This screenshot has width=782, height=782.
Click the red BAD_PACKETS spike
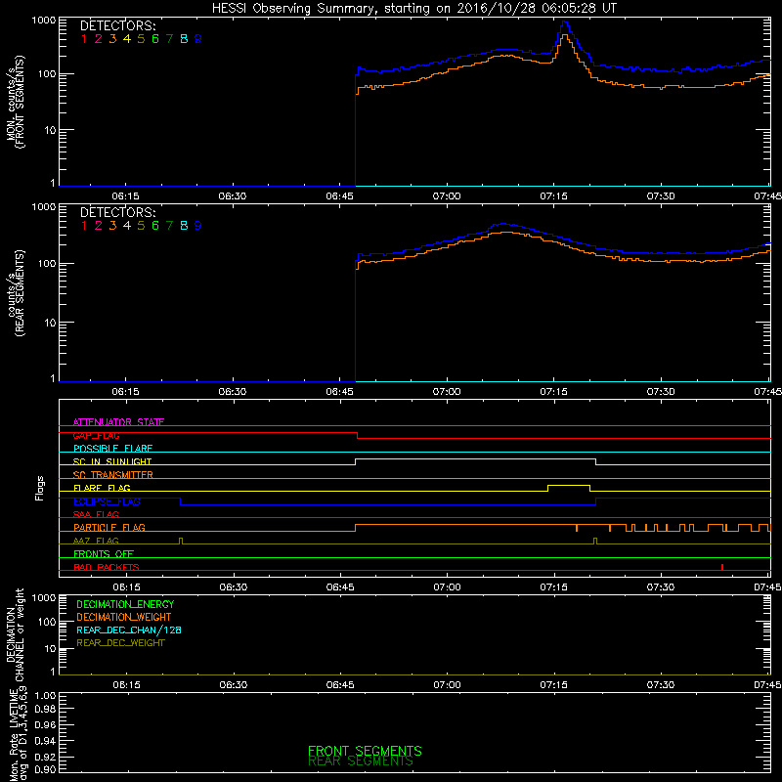pos(722,567)
